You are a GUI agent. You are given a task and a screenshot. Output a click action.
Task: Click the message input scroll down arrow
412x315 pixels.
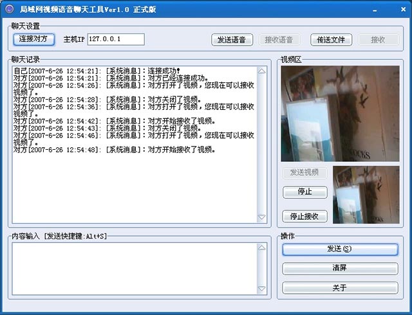262,289
